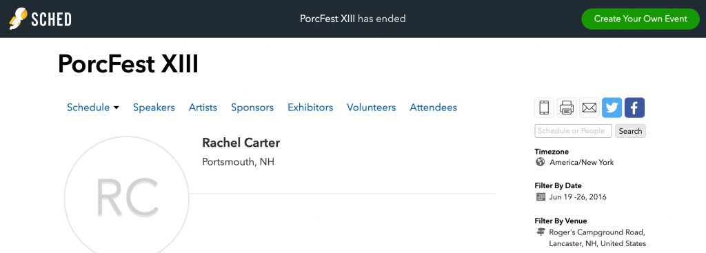
Task: Show the Attendees directory
Action: pyautogui.click(x=433, y=108)
